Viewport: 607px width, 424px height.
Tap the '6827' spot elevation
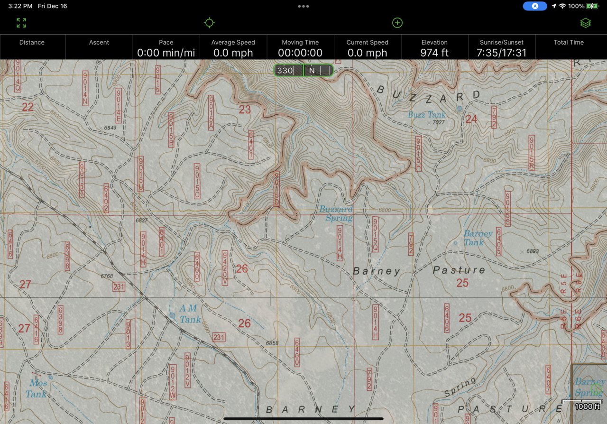click(x=141, y=221)
